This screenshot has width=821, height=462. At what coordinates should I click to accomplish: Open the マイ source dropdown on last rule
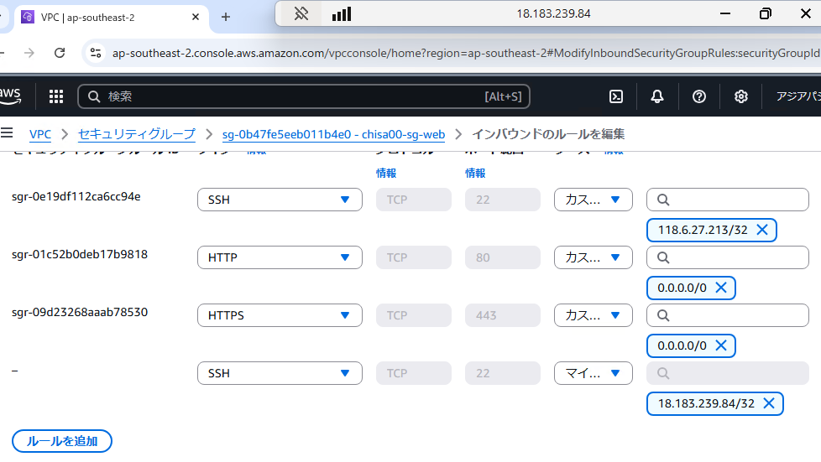(x=593, y=373)
